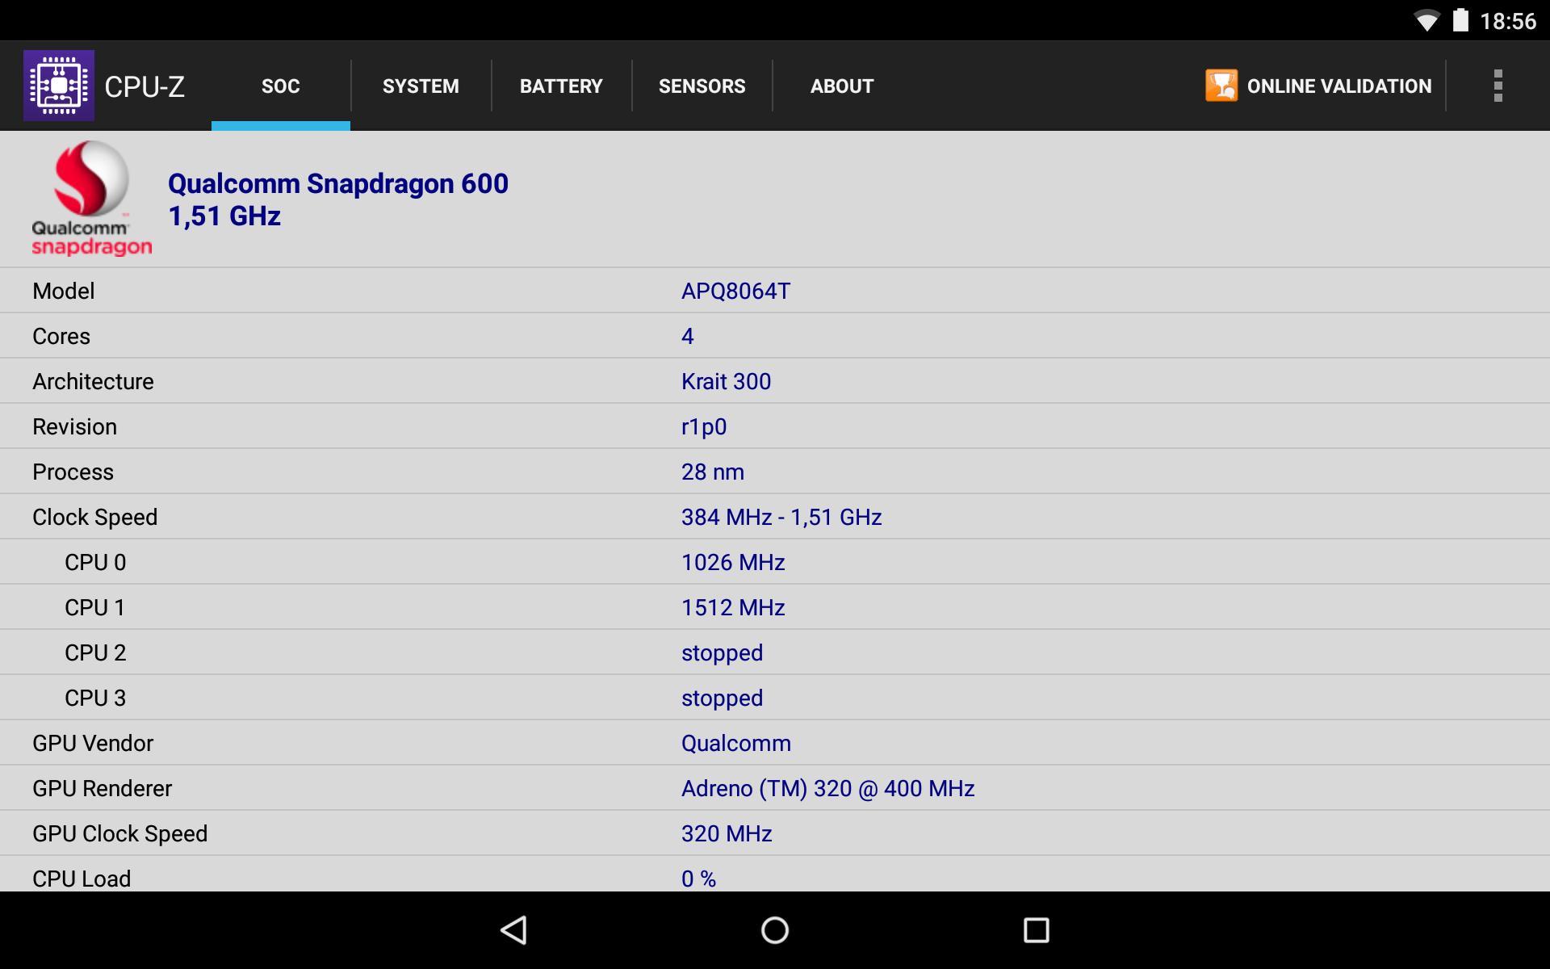Tap the 18:56 clock in the status bar

coord(1508,21)
